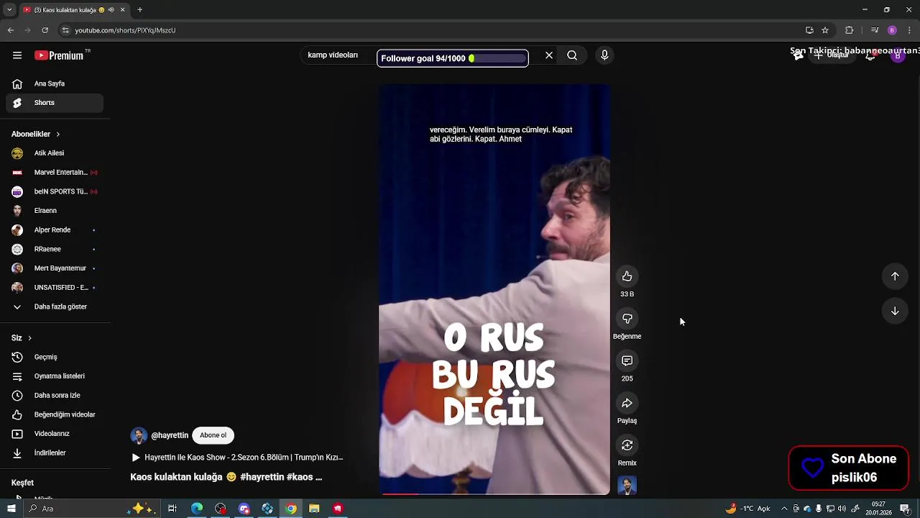Viewport: 920px width, 518px height.
Task: Open Remix options for the short
Action: coord(627,445)
